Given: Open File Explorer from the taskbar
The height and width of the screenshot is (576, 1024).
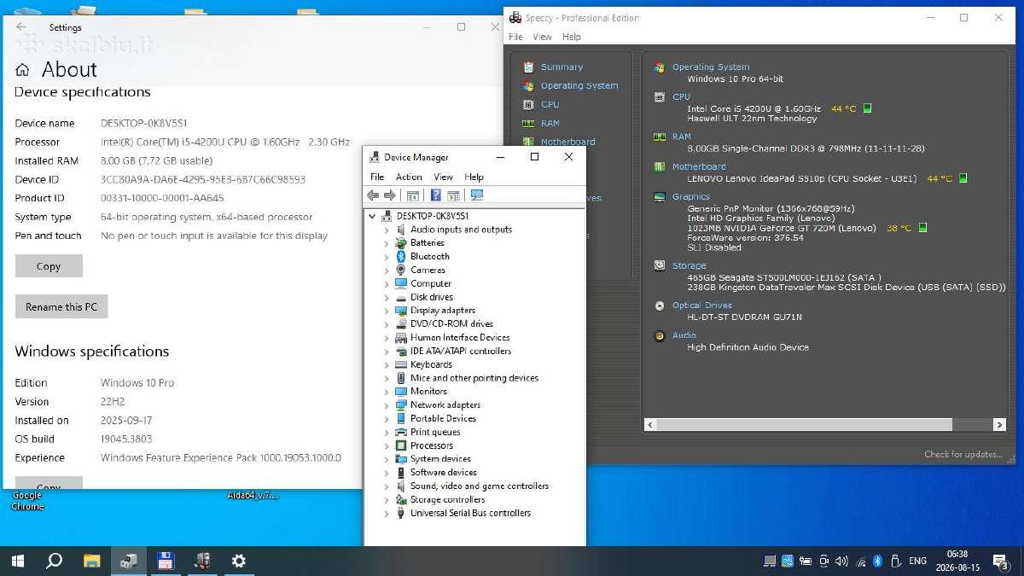Looking at the screenshot, I should pyautogui.click(x=91, y=561).
